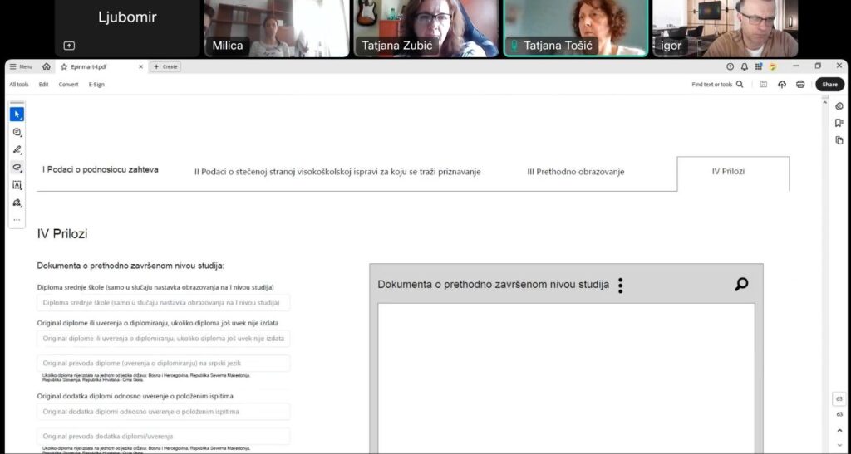Go to the Acrobat home icon
Viewport: 851px width, 454px height.
[x=47, y=66]
